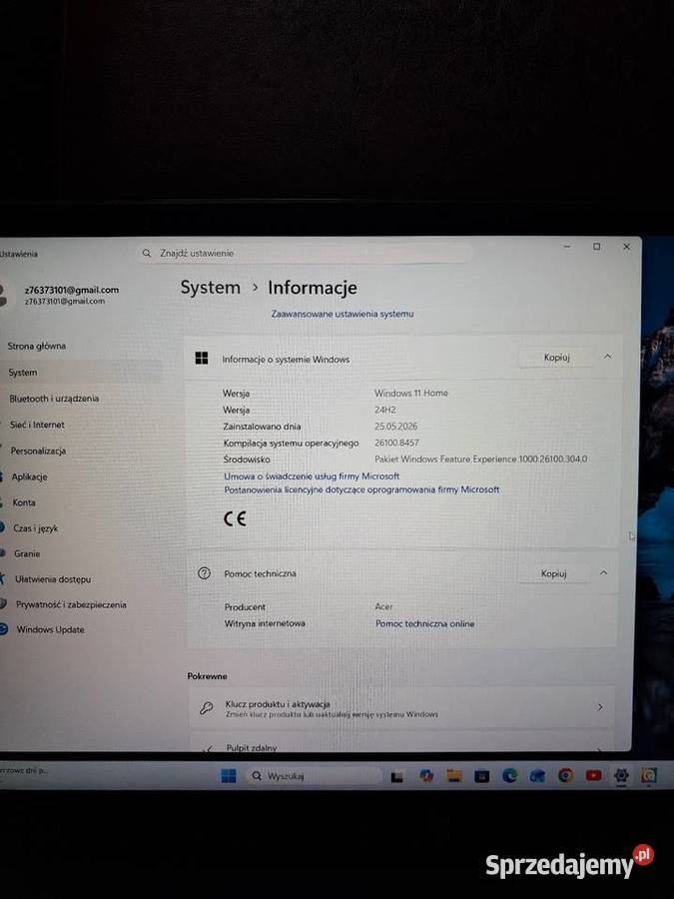Viewport: 674px width, 899px height.
Task: Collapse the Informacje o systemie Windows section
Action: [607, 357]
